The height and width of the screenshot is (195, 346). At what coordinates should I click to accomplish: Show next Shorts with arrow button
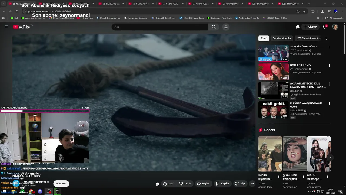[330, 158]
